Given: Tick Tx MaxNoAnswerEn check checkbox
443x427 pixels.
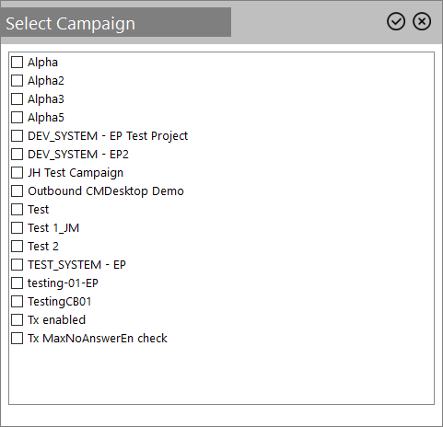Looking at the screenshot, I should tap(17, 338).
